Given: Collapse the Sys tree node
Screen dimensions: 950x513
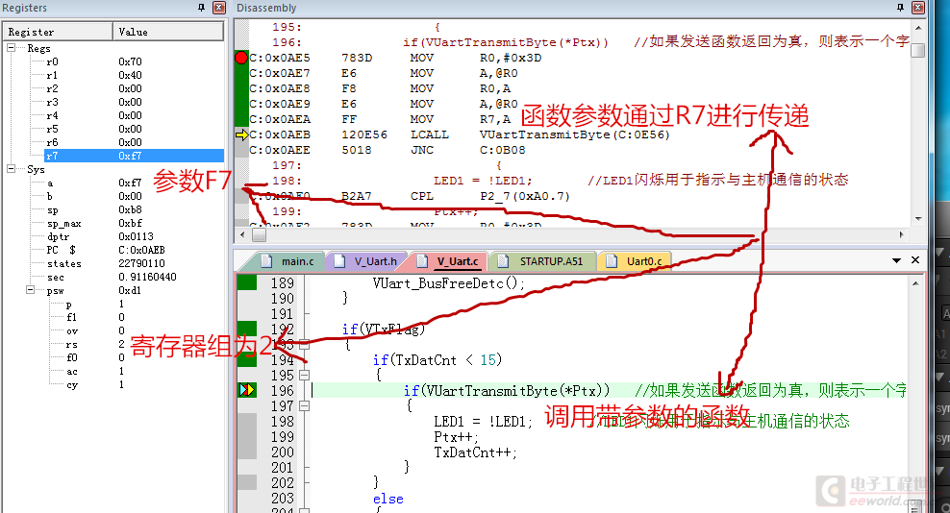Looking at the screenshot, I should (x=11, y=169).
